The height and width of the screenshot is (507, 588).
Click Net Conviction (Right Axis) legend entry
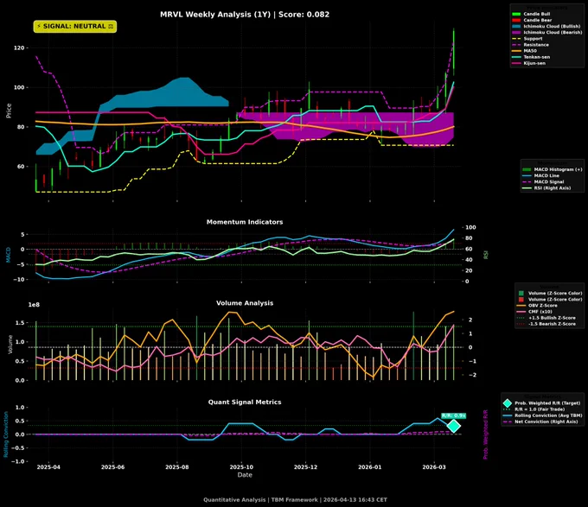click(540, 421)
